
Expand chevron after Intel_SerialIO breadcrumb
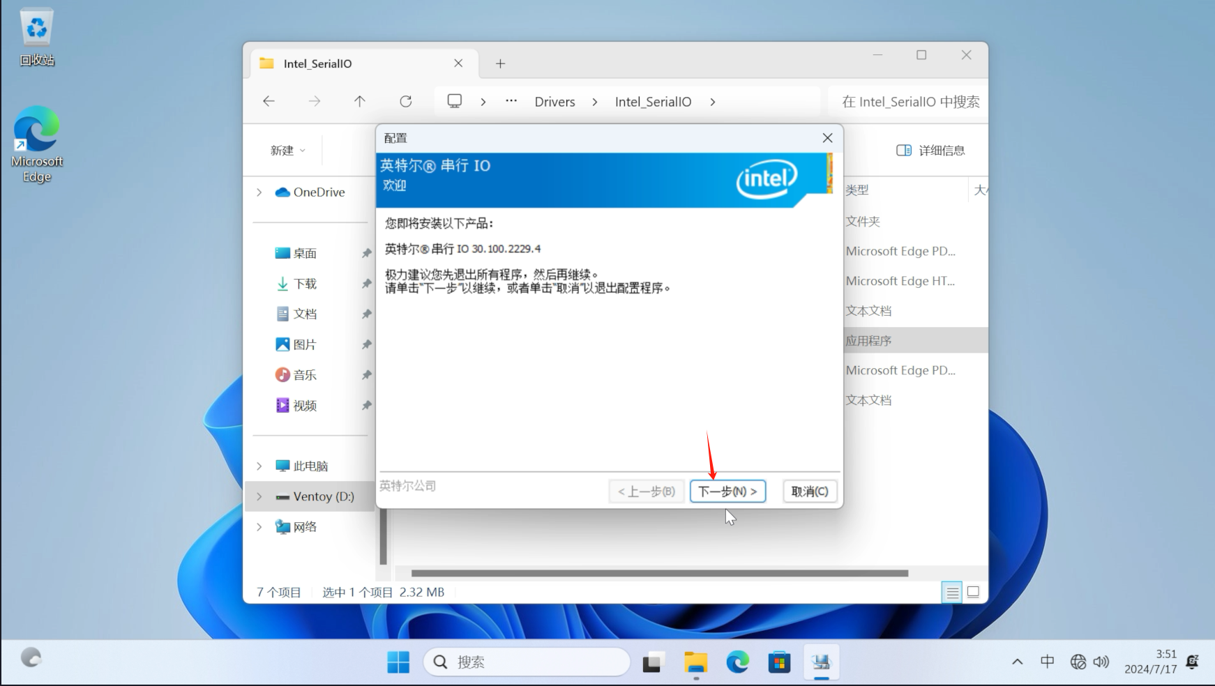coord(712,102)
